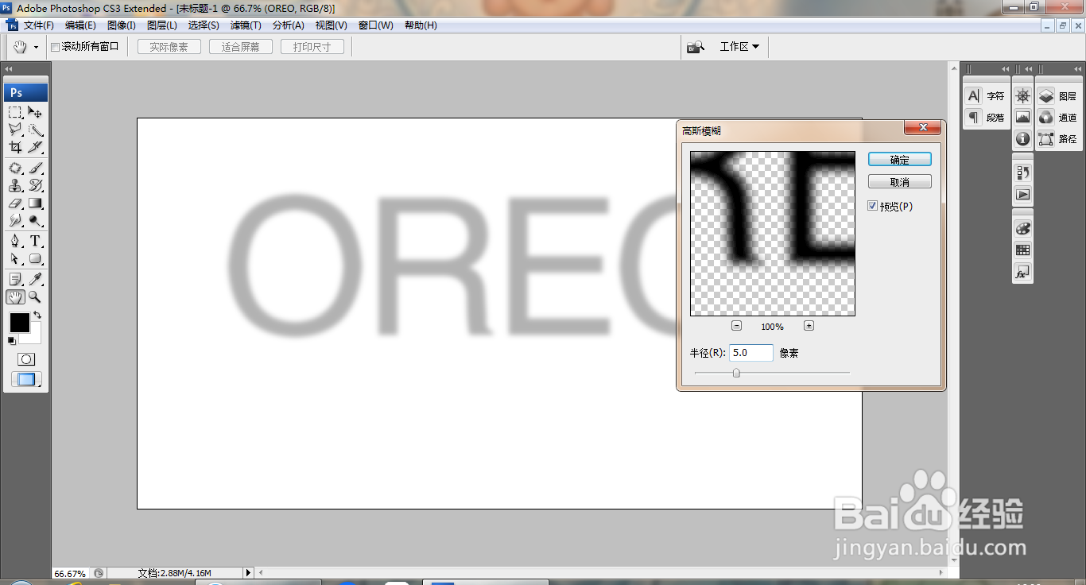Open the 通道 (Channels) panel
This screenshot has height=585, width=1086.
pos(1057,118)
